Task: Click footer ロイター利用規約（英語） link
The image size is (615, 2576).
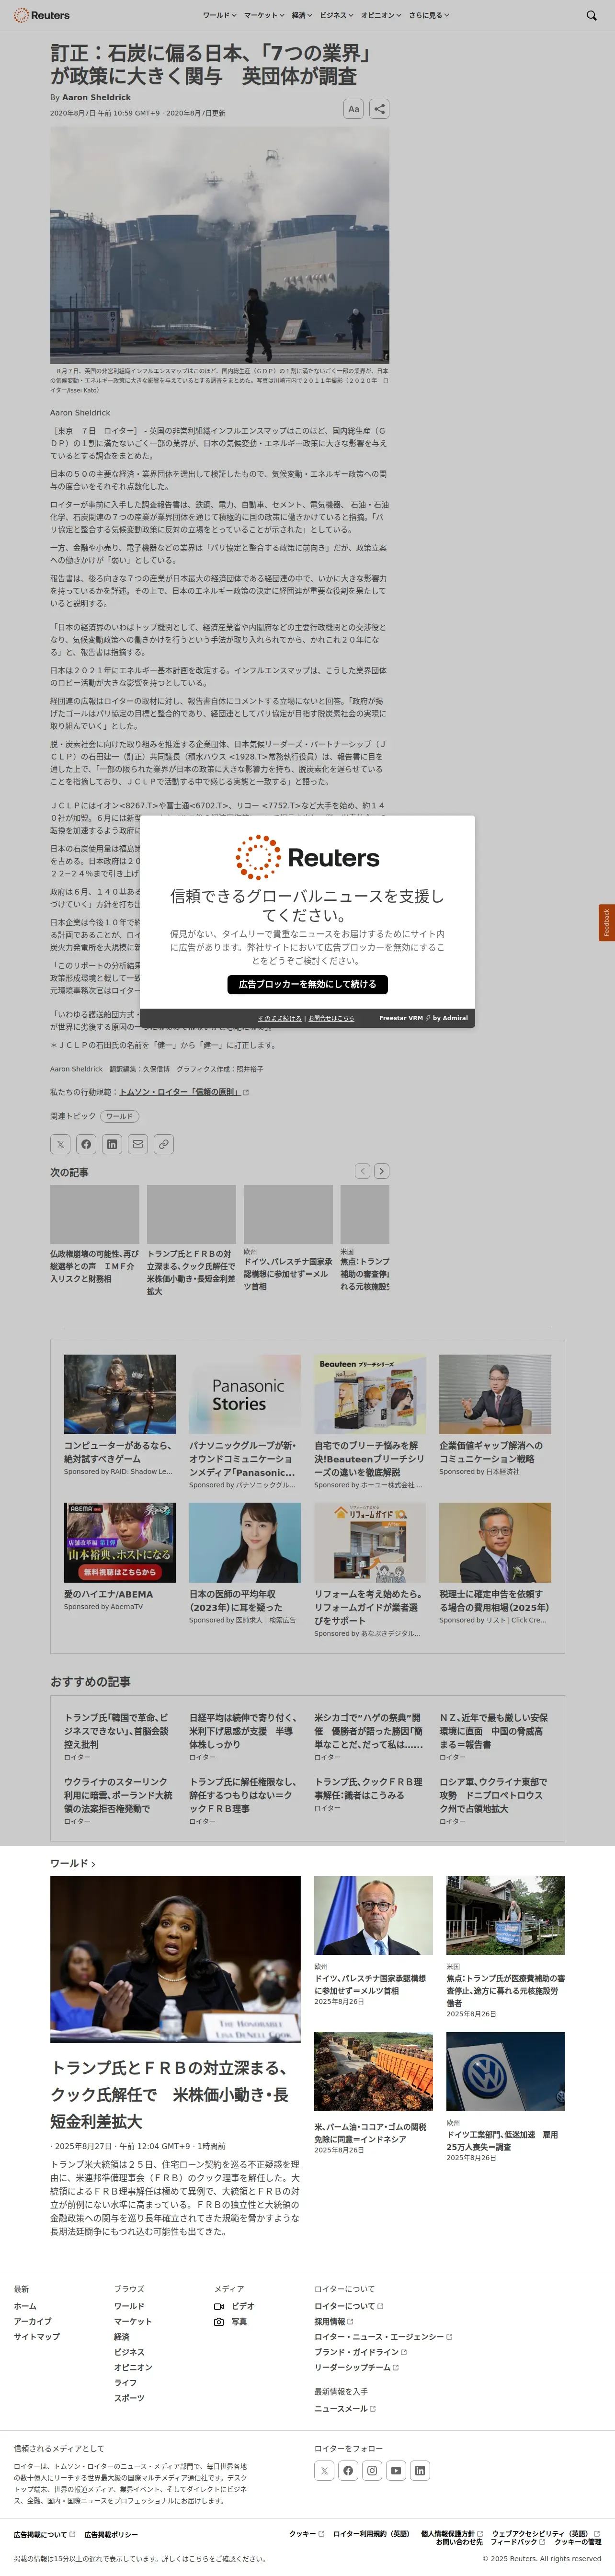Action: (x=371, y=2533)
